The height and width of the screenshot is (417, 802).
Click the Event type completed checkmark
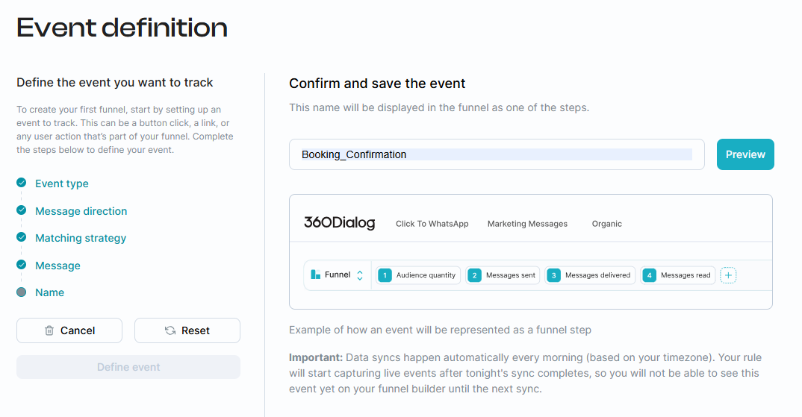(22, 183)
